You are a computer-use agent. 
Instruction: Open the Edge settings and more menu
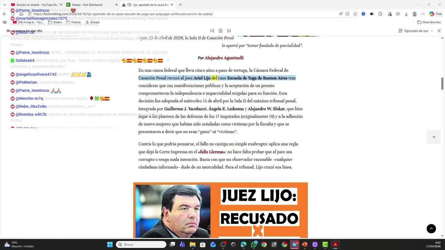(x=423, y=14)
